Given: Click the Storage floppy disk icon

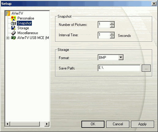Looking at the screenshot, I should click(x=13, y=28).
